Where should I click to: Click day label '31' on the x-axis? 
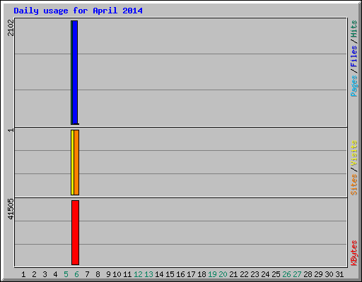point(339,274)
